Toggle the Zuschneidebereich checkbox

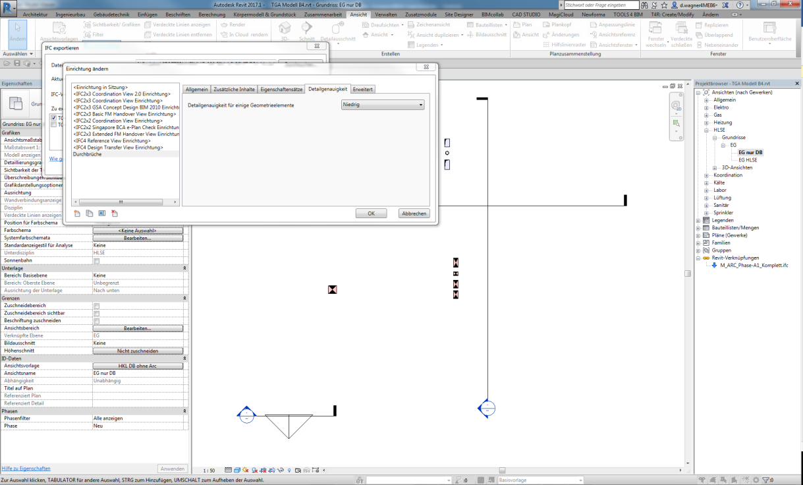[96, 306]
